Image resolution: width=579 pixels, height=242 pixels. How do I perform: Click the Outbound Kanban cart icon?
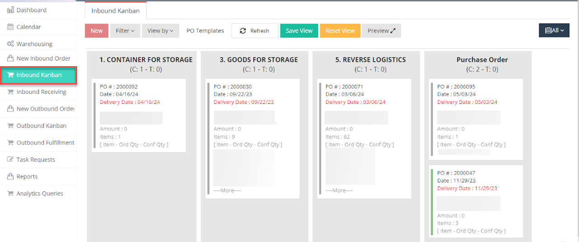[x=10, y=126]
